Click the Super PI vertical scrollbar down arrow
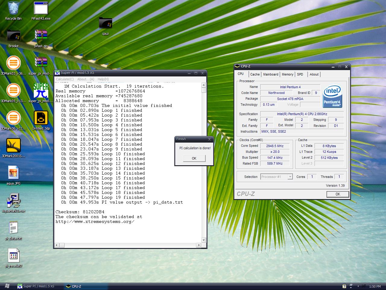The image size is (386, 290). tap(204, 240)
